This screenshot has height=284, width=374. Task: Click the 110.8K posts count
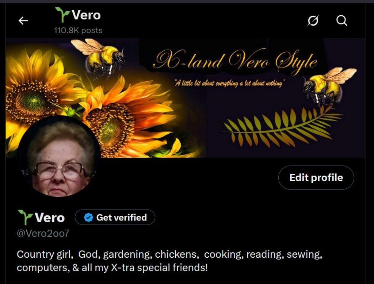(x=78, y=31)
